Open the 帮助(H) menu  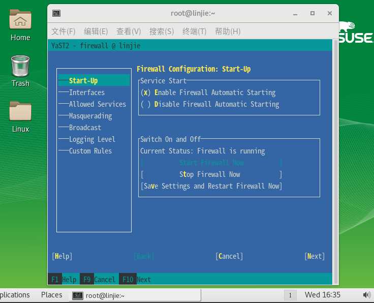(x=228, y=31)
